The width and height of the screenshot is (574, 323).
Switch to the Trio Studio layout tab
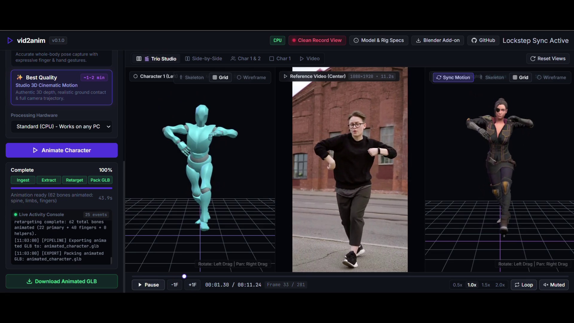coord(156,59)
